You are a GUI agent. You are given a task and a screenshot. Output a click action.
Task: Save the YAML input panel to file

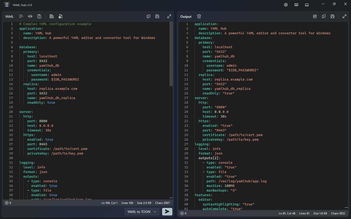(157, 16)
